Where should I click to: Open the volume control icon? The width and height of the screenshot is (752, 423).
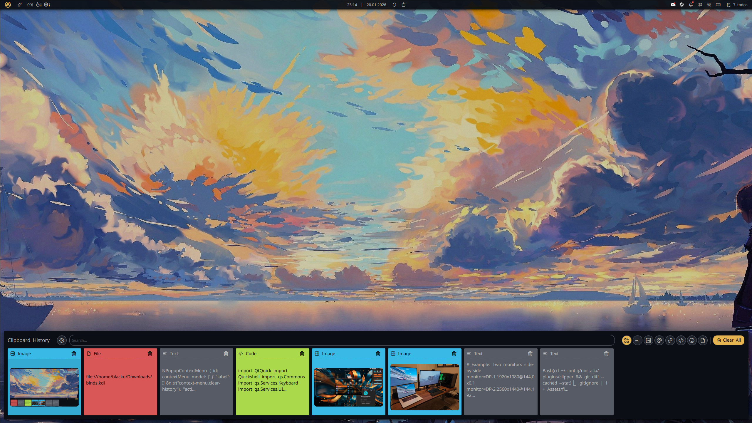(700, 5)
